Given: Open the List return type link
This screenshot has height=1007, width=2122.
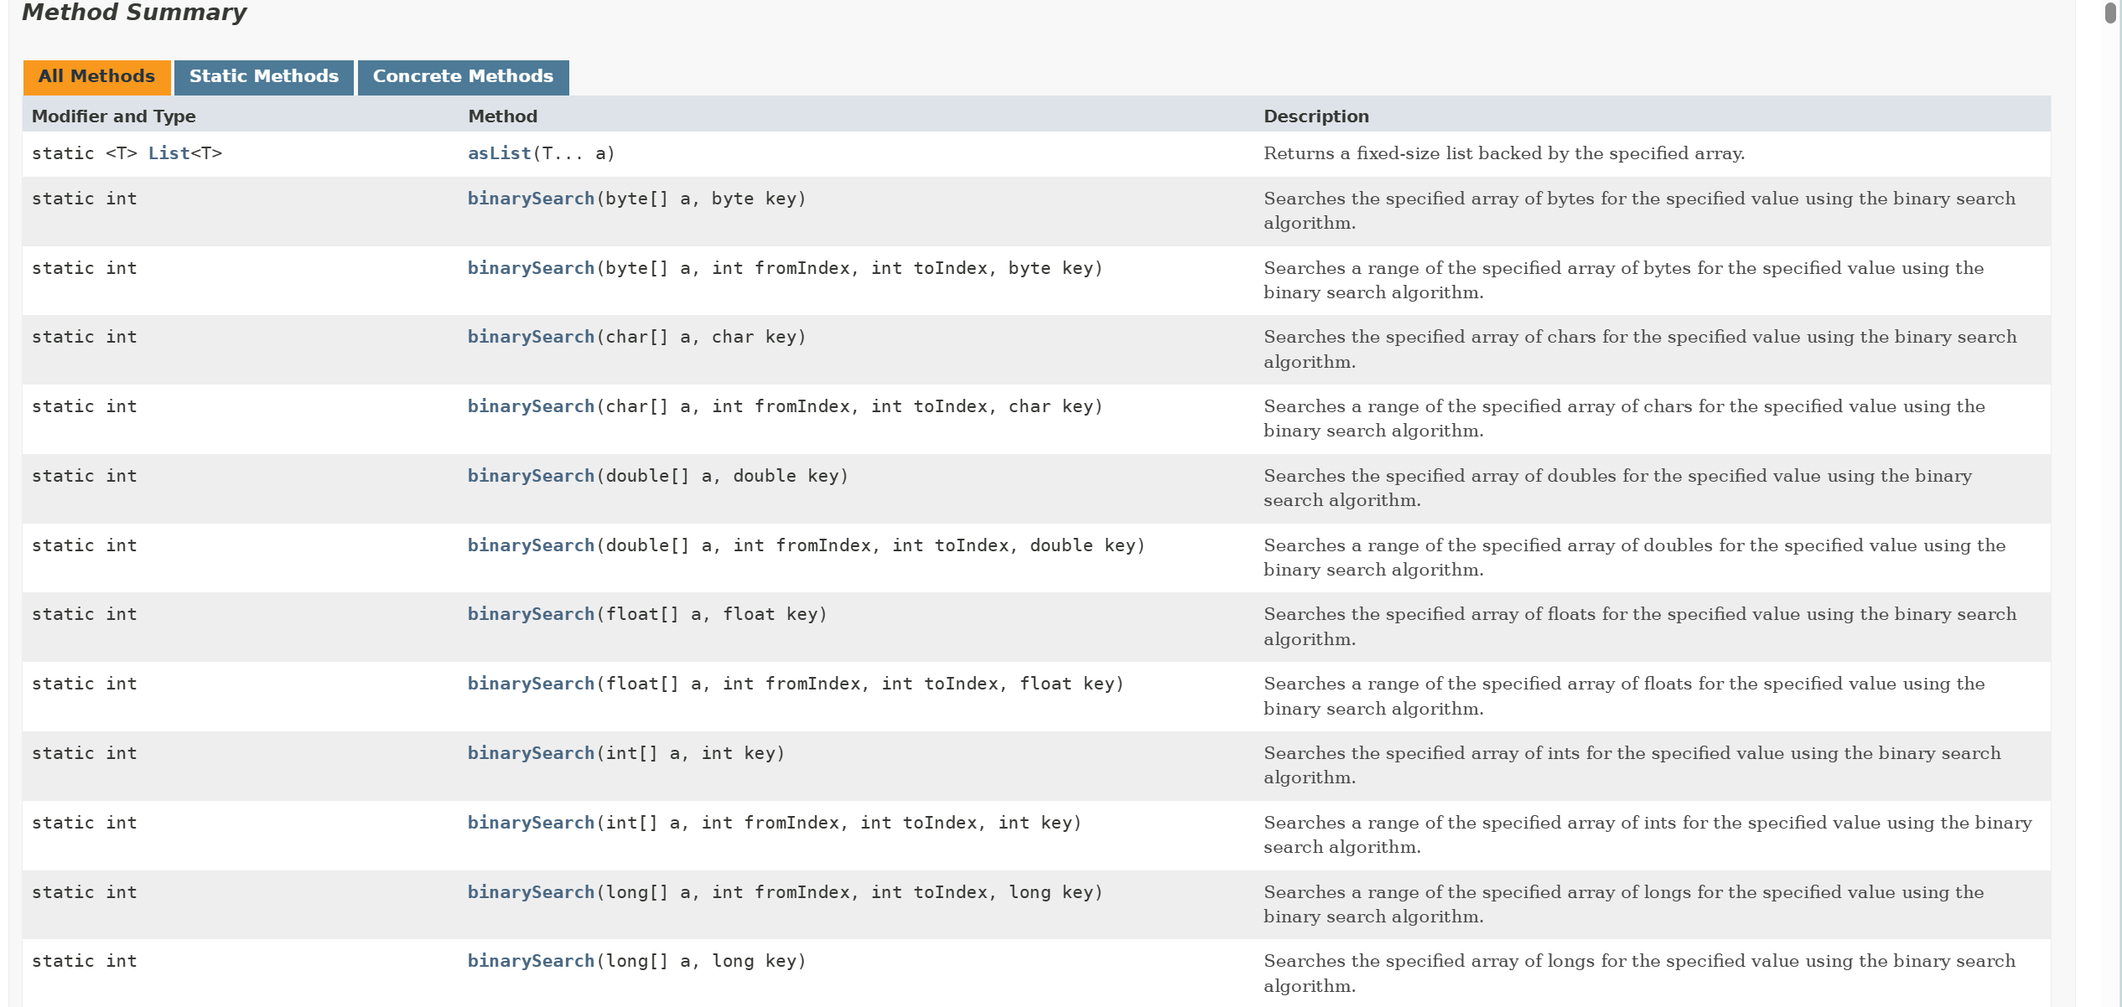Looking at the screenshot, I should 169,153.
